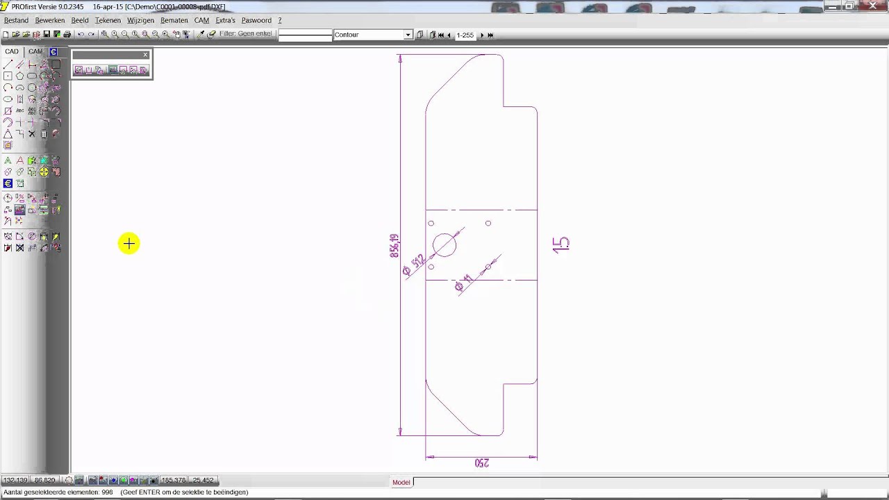
Task: Open the Bewerken menu
Action: click(x=50, y=20)
